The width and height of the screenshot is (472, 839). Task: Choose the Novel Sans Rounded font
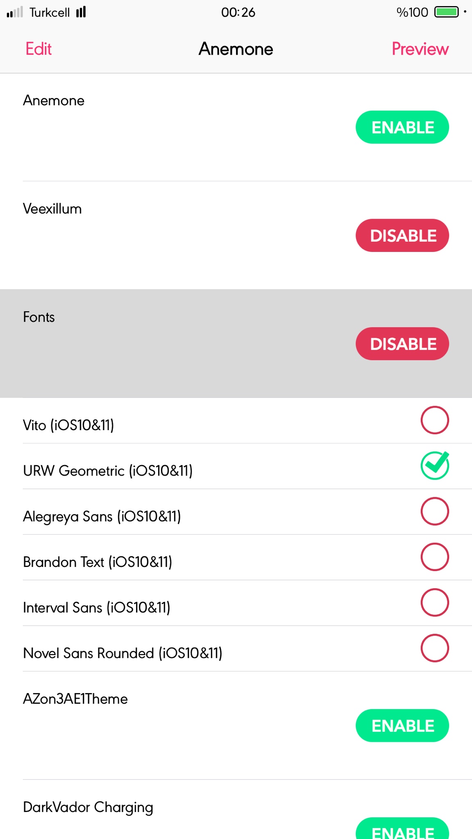[435, 648]
